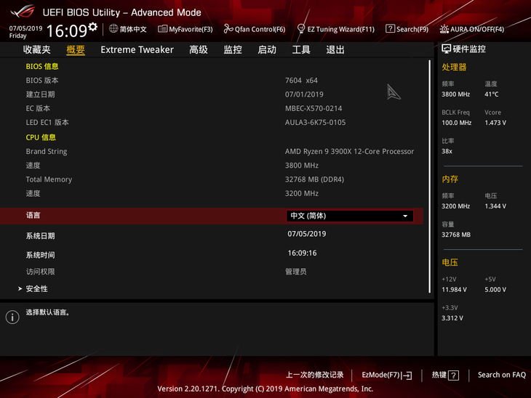Click the globe language icon

coord(113,29)
